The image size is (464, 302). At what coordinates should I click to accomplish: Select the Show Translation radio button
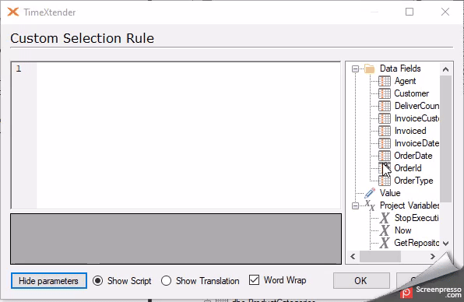point(167,280)
